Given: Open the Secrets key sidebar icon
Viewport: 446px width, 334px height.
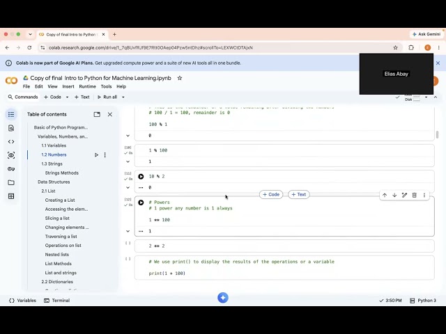Looking at the screenshot, I should tap(11, 169).
